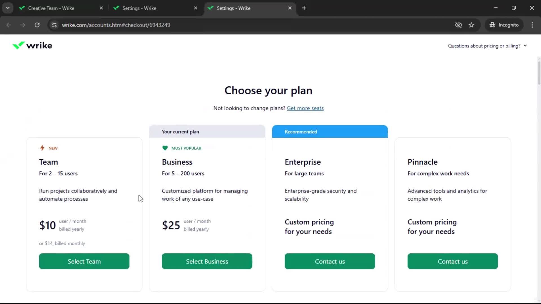
Task: Bookmark this page with the star icon
Action: pyautogui.click(x=471, y=25)
